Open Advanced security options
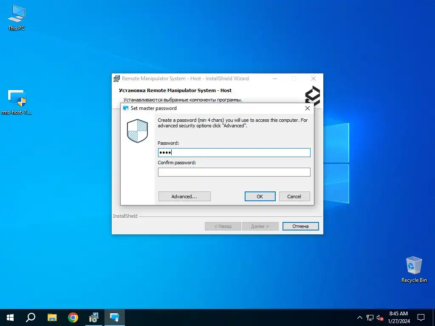 (184, 197)
